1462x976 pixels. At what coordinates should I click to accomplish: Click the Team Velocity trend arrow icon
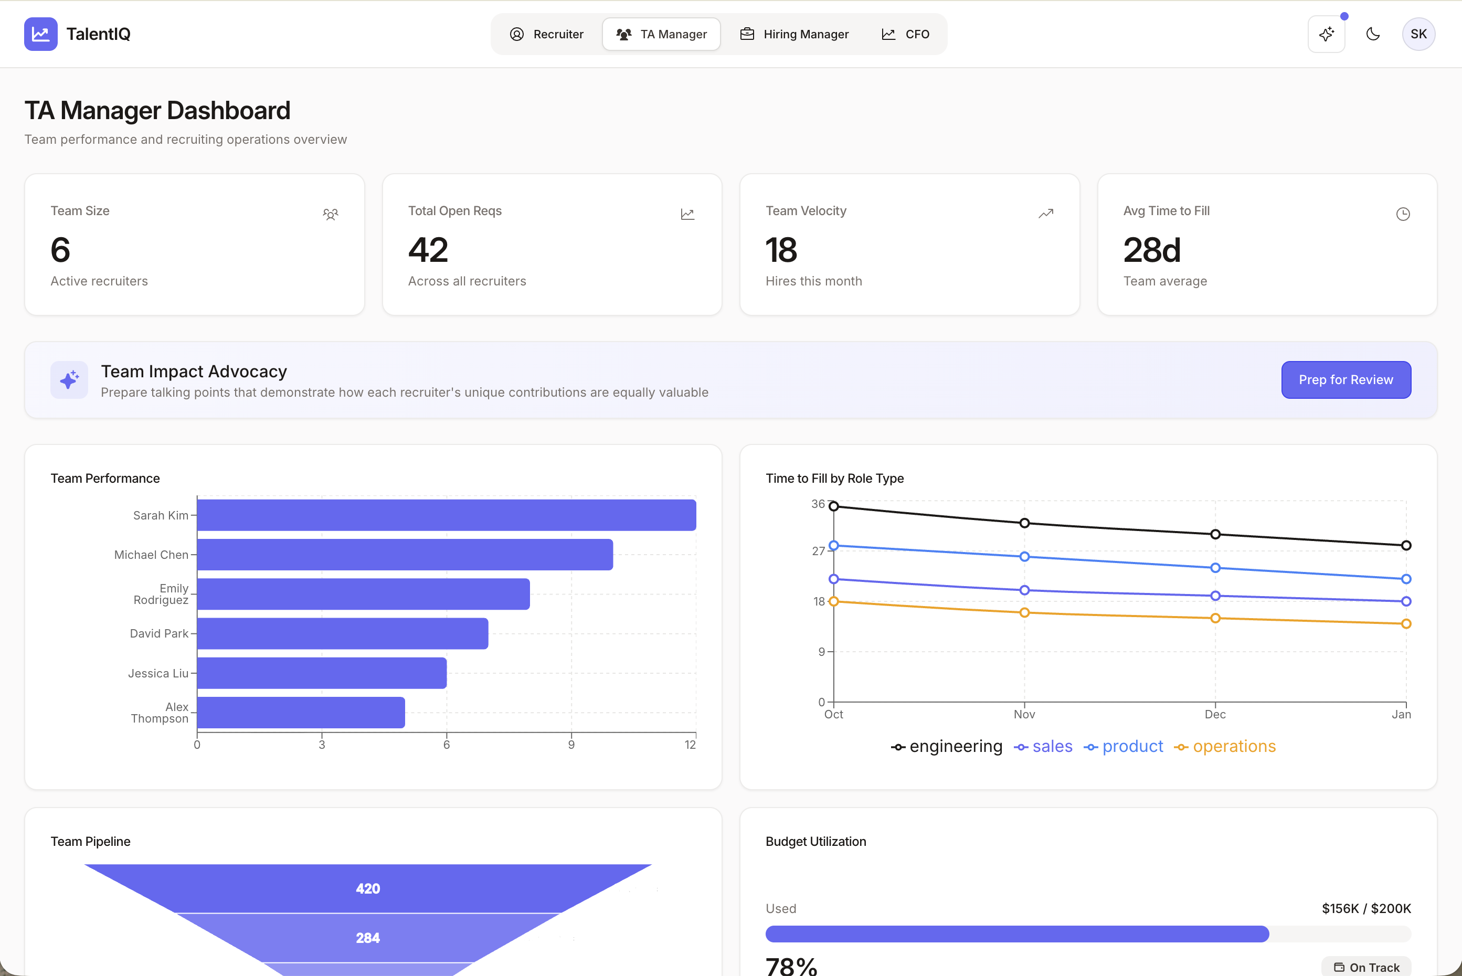[1046, 214]
